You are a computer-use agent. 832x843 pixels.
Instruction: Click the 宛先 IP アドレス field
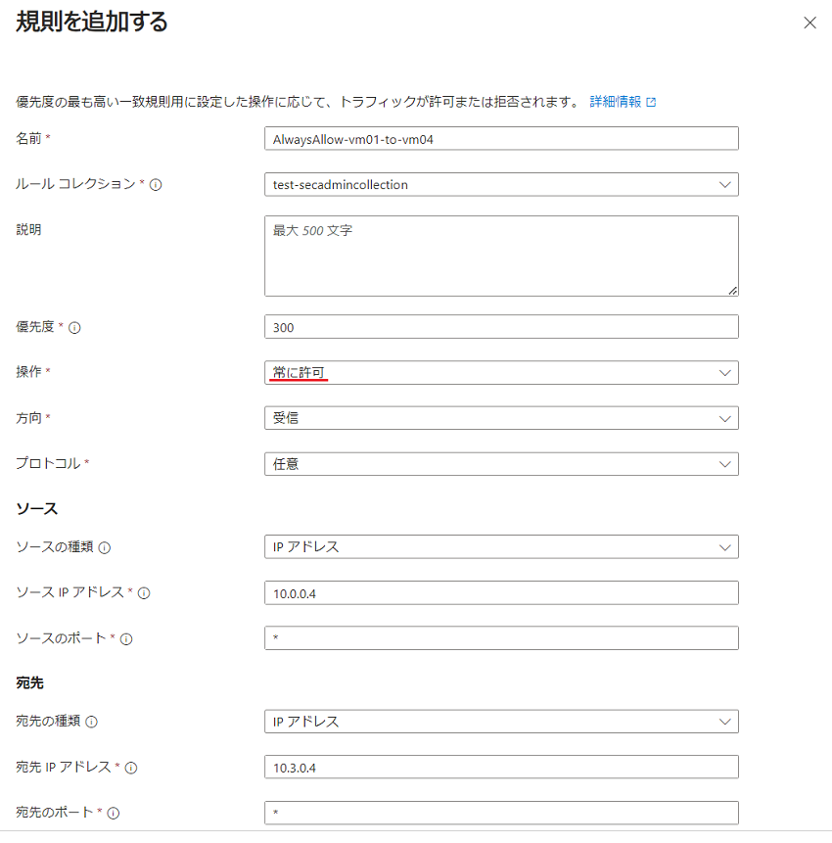501,768
